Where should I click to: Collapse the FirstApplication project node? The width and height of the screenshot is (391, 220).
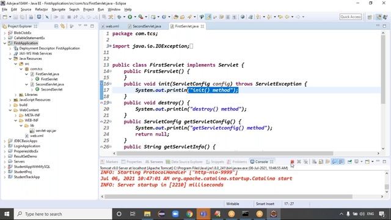click(x=4, y=43)
